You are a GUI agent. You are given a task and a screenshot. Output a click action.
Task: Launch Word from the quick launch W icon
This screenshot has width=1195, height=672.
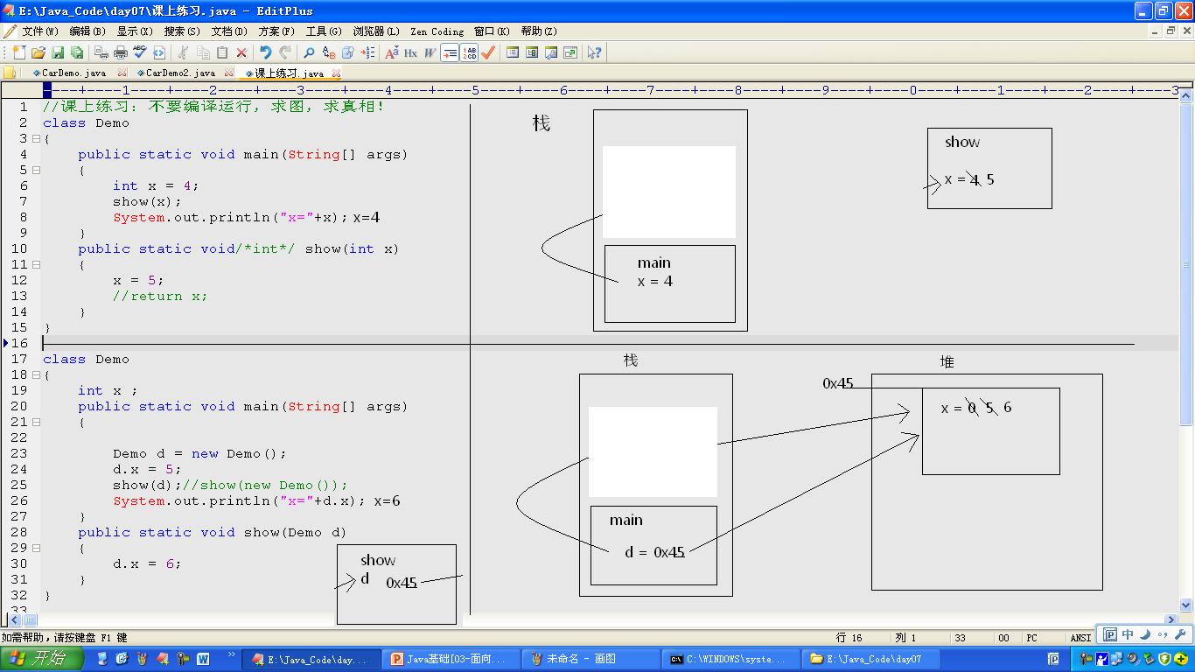(x=203, y=659)
